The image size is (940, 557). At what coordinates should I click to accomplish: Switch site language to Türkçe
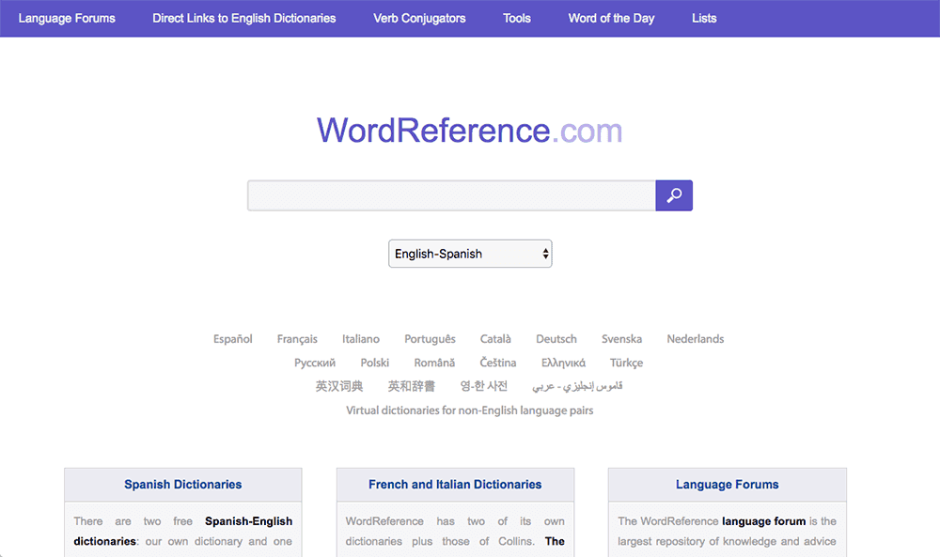tap(626, 363)
